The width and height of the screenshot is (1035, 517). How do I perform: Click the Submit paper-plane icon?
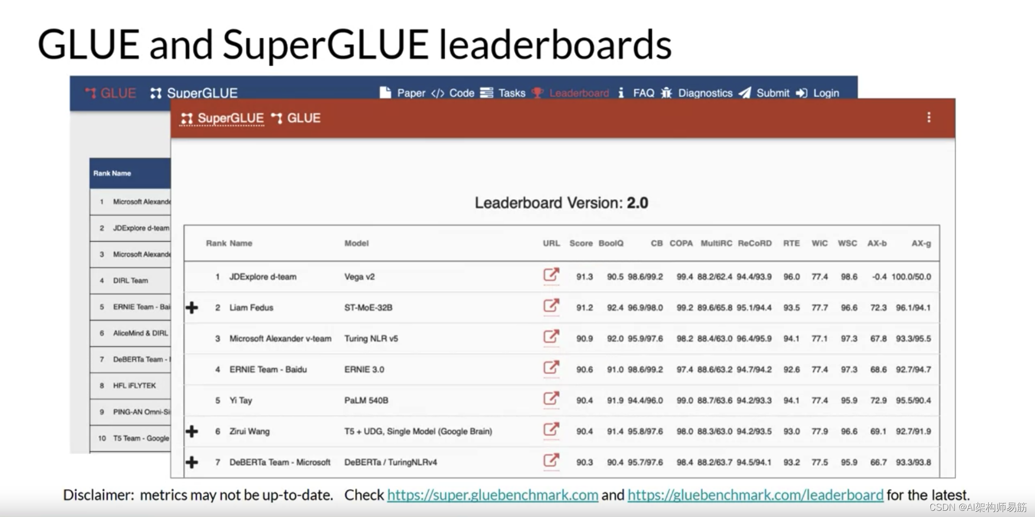(745, 93)
